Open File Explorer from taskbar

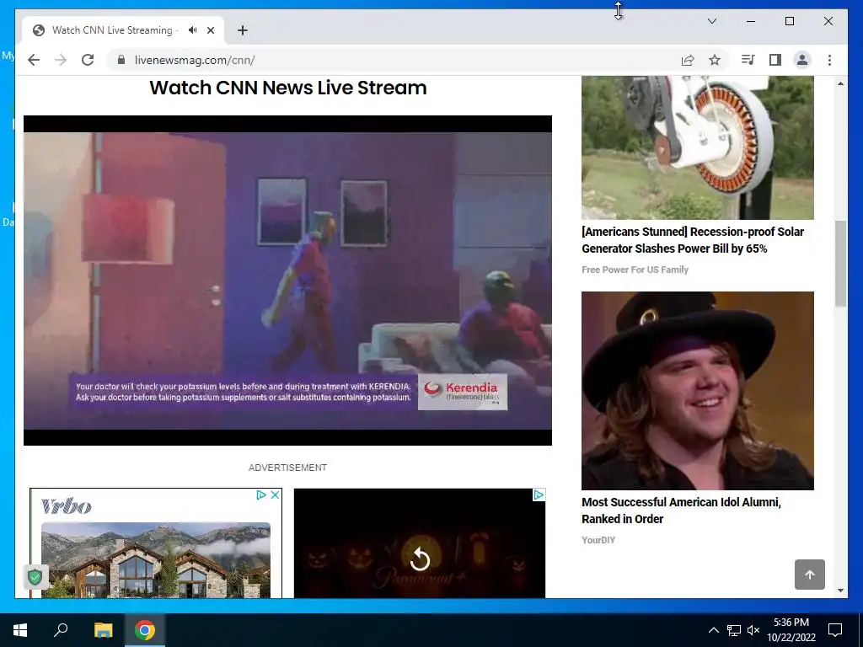coord(103,630)
